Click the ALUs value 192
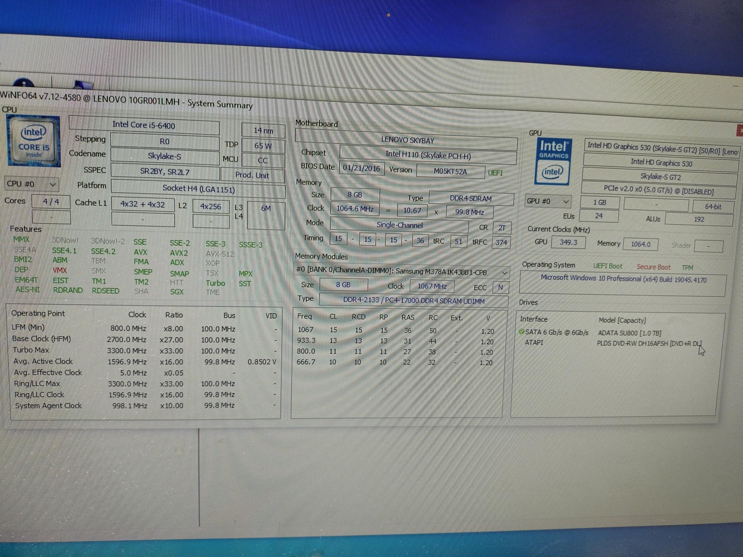 pyautogui.click(x=699, y=219)
